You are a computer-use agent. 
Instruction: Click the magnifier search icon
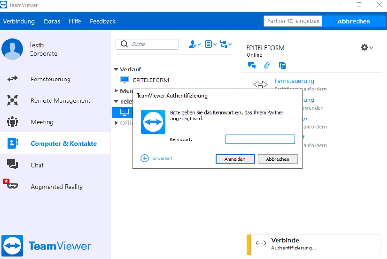tap(124, 44)
